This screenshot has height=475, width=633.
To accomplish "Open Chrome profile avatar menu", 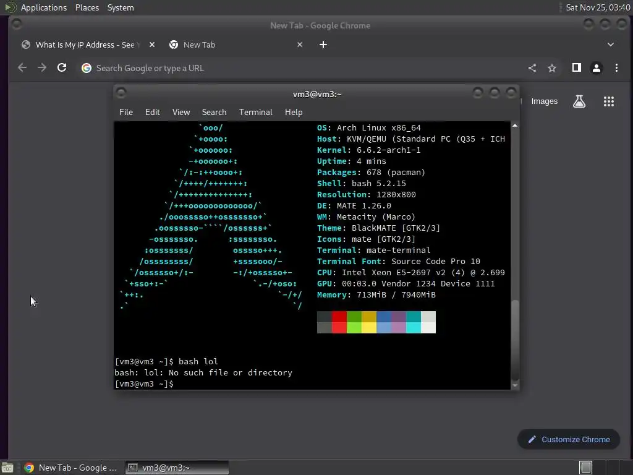I will tap(597, 68).
